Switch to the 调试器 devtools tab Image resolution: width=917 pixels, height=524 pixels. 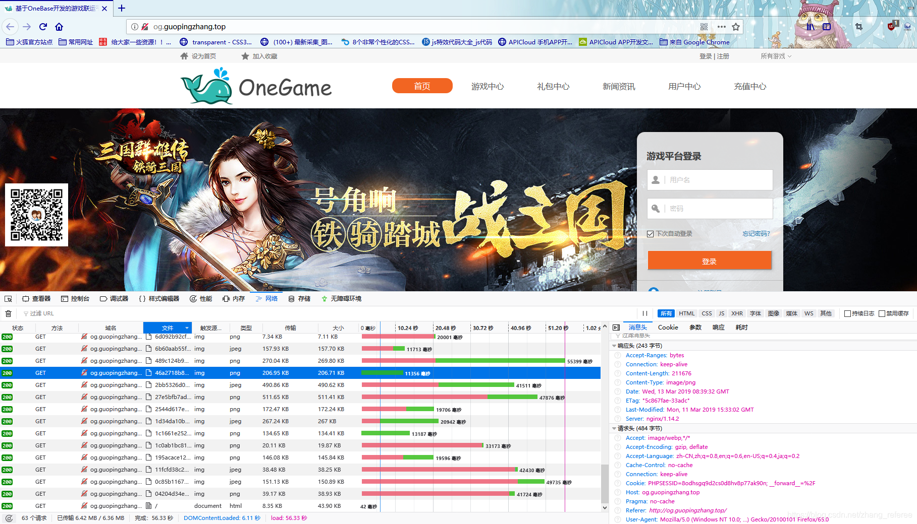[114, 299]
